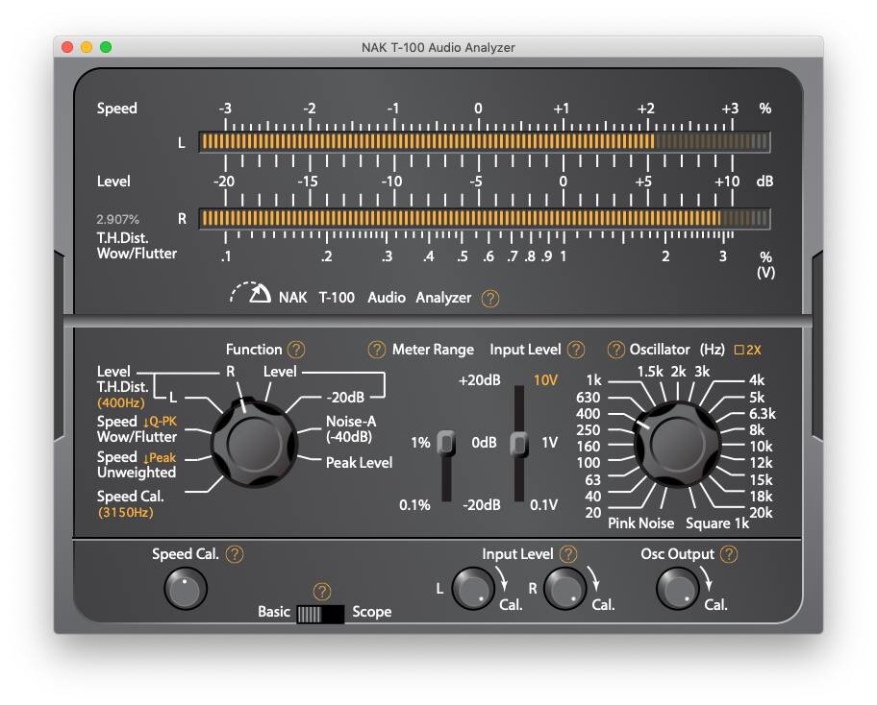877x705 pixels.
Task: Click the Osc Output knob
Action: pos(677,588)
